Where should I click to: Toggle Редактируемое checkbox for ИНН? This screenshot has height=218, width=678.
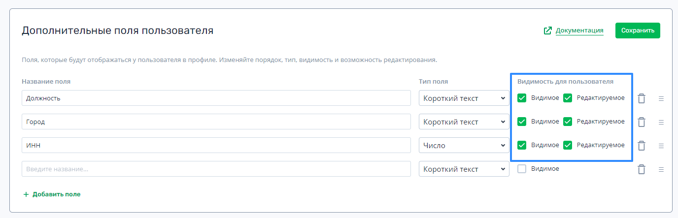coord(568,145)
